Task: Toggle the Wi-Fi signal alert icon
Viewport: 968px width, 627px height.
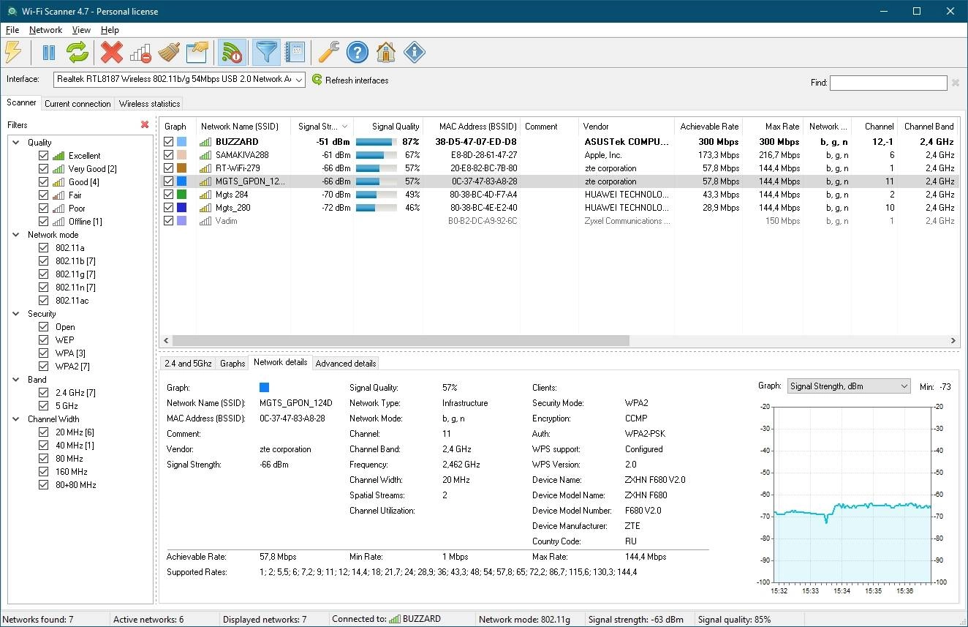Action: pyautogui.click(x=232, y=52)
